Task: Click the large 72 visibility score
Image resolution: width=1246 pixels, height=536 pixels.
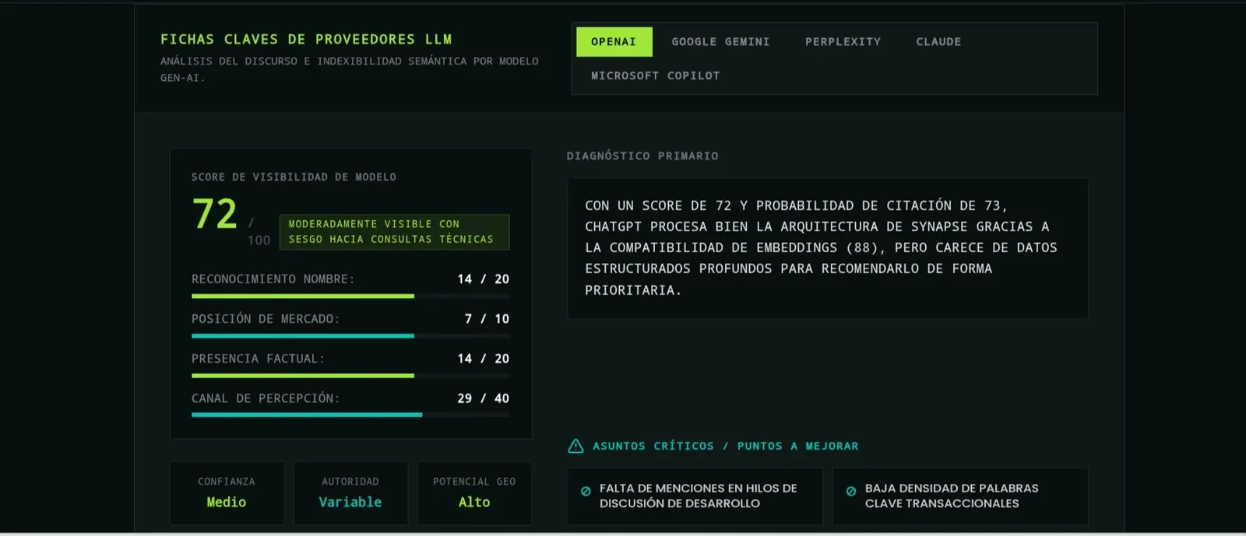Action: (x=214, y=214)
